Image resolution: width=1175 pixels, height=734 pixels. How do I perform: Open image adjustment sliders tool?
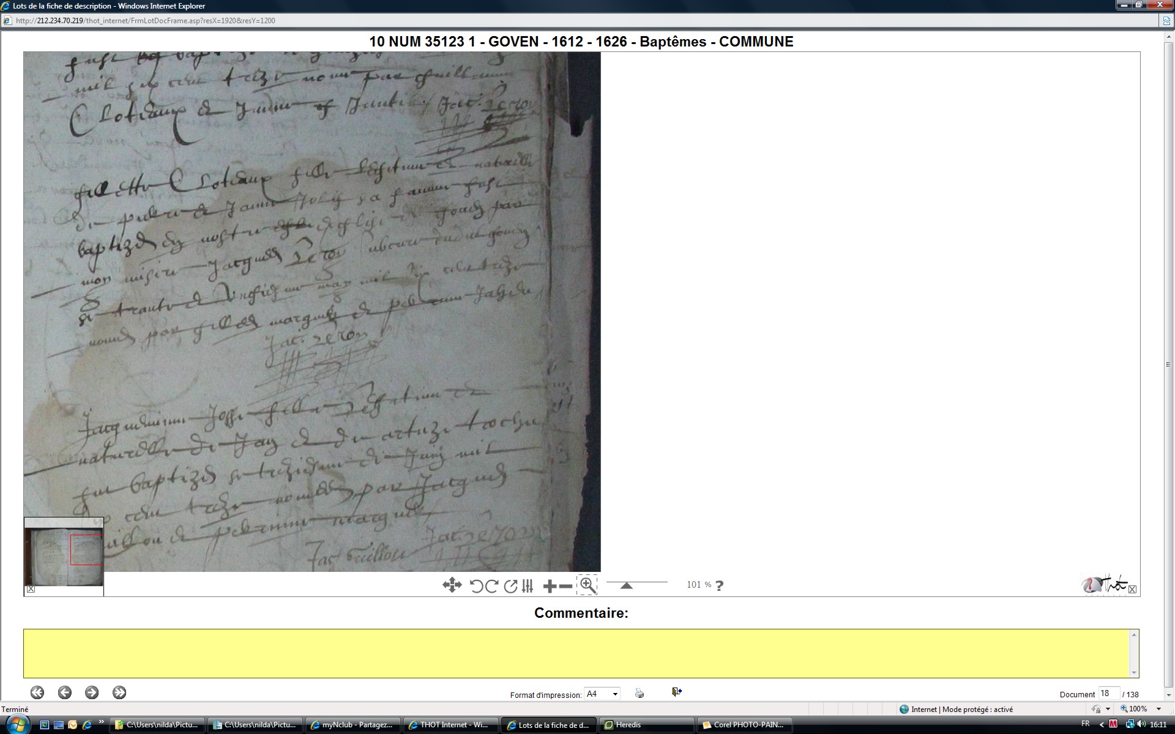coord(528,586)
